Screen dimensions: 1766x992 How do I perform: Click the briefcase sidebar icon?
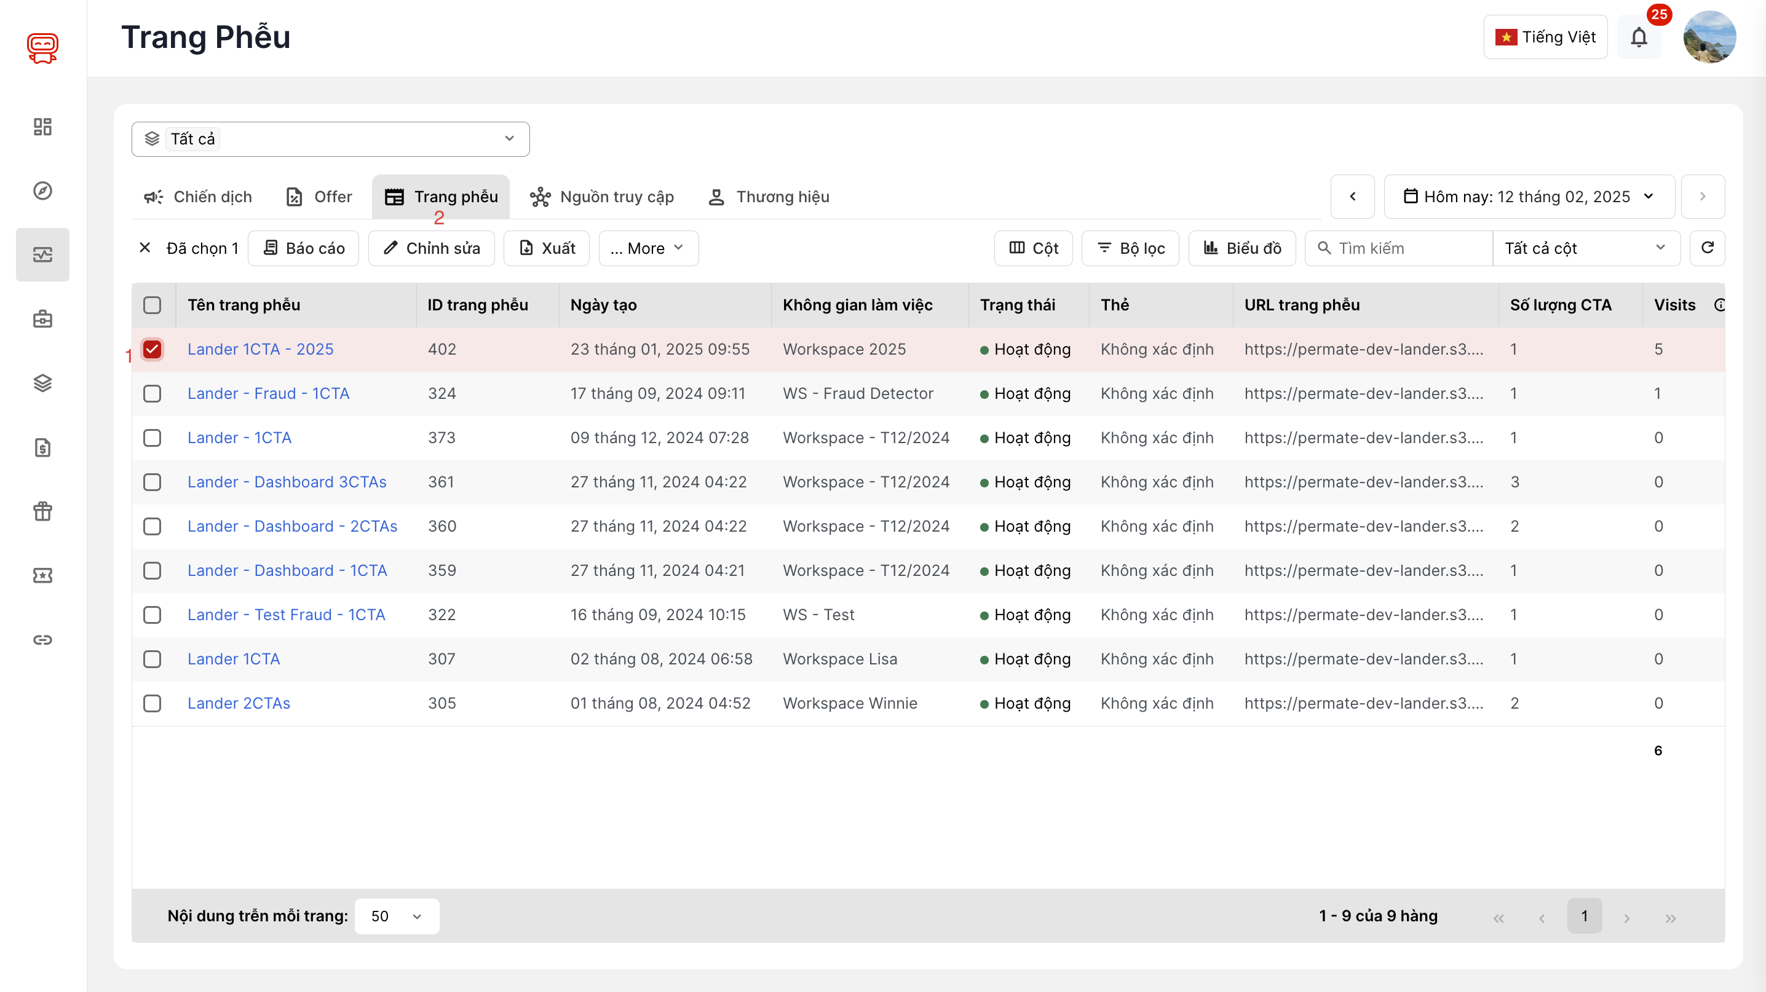click(x=42, y=319)
